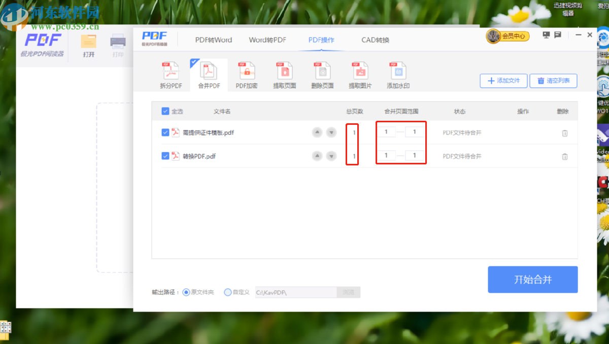609x344 pixels.
Task: Toggle the 全选 select-all checkbox
Action: (165, 111)
